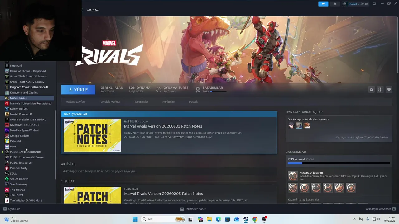This screenshot has height=224, width=399.
Task: Click the playtime clock icon
Action: click(x=159, y=90)
